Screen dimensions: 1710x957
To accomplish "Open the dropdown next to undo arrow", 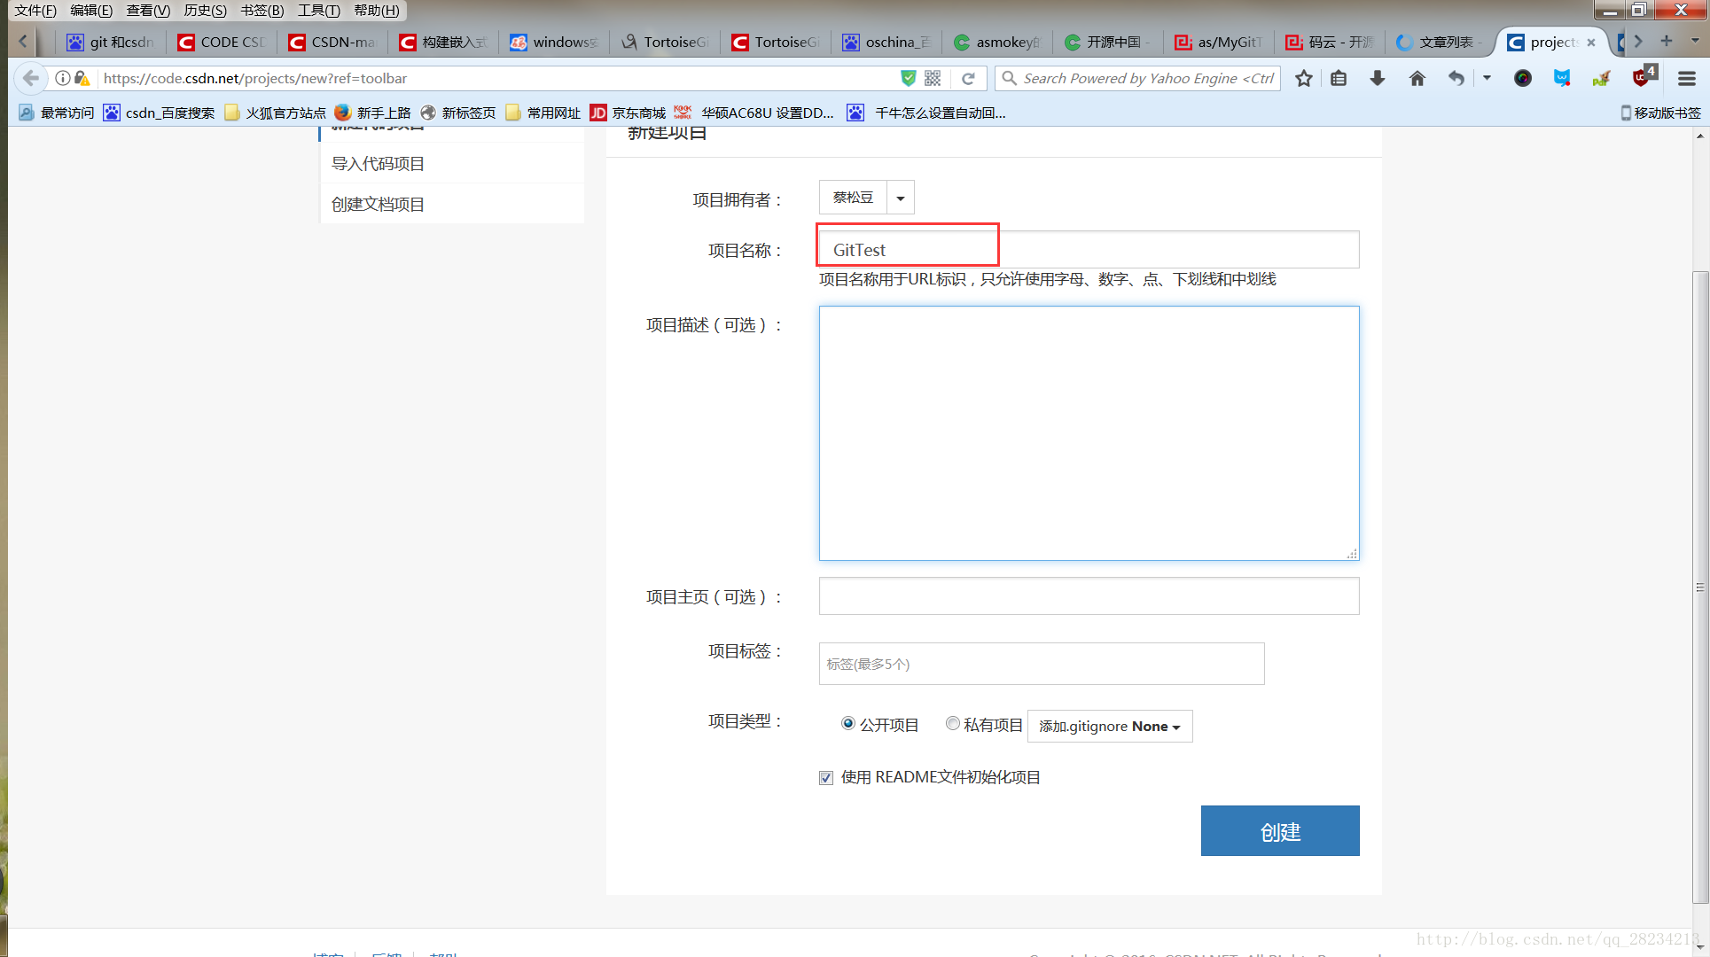I will click(1487, 78).
